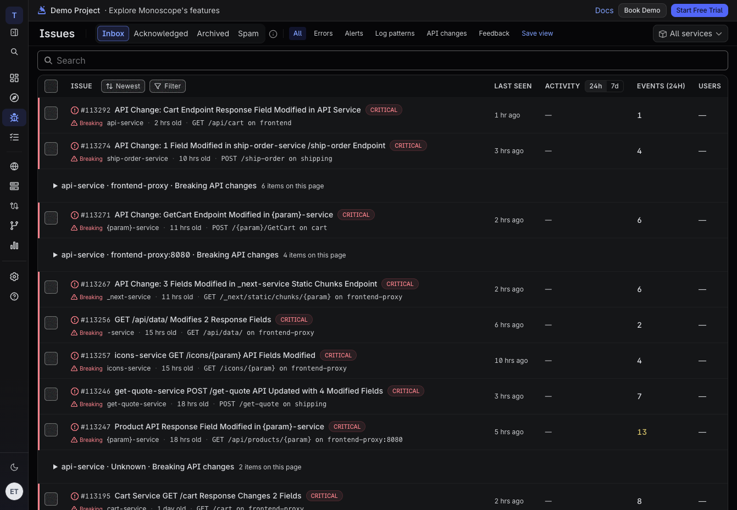This screenshot has height=510, width=737.
Task: Click the Start Free Trial button
Action: click(x=699, y=10)
